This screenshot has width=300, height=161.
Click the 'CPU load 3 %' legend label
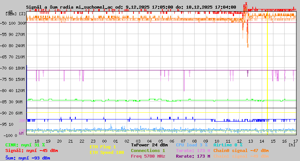(192, 145)
